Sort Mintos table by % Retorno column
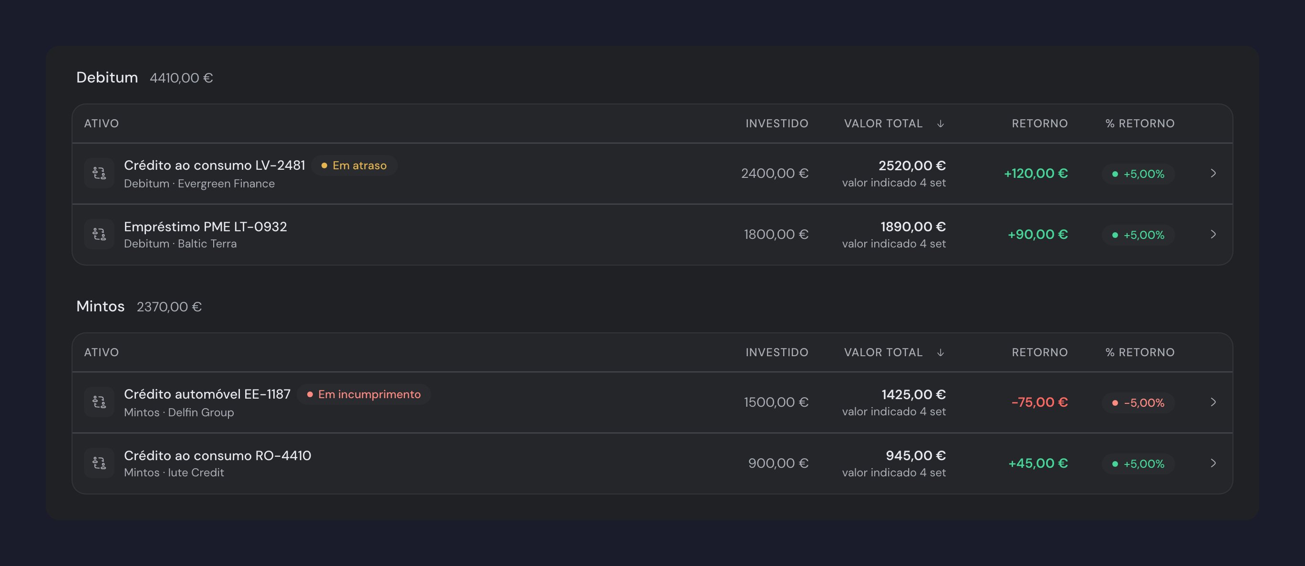Screen dimensions: 1305x566 pyautogui.click(x=1140, y=352)
